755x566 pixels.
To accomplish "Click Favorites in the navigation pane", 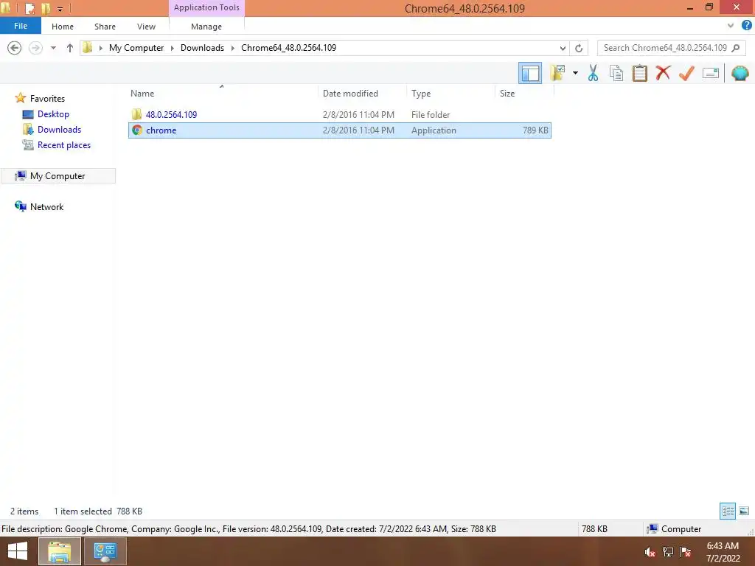I will [x=47, y=98].
